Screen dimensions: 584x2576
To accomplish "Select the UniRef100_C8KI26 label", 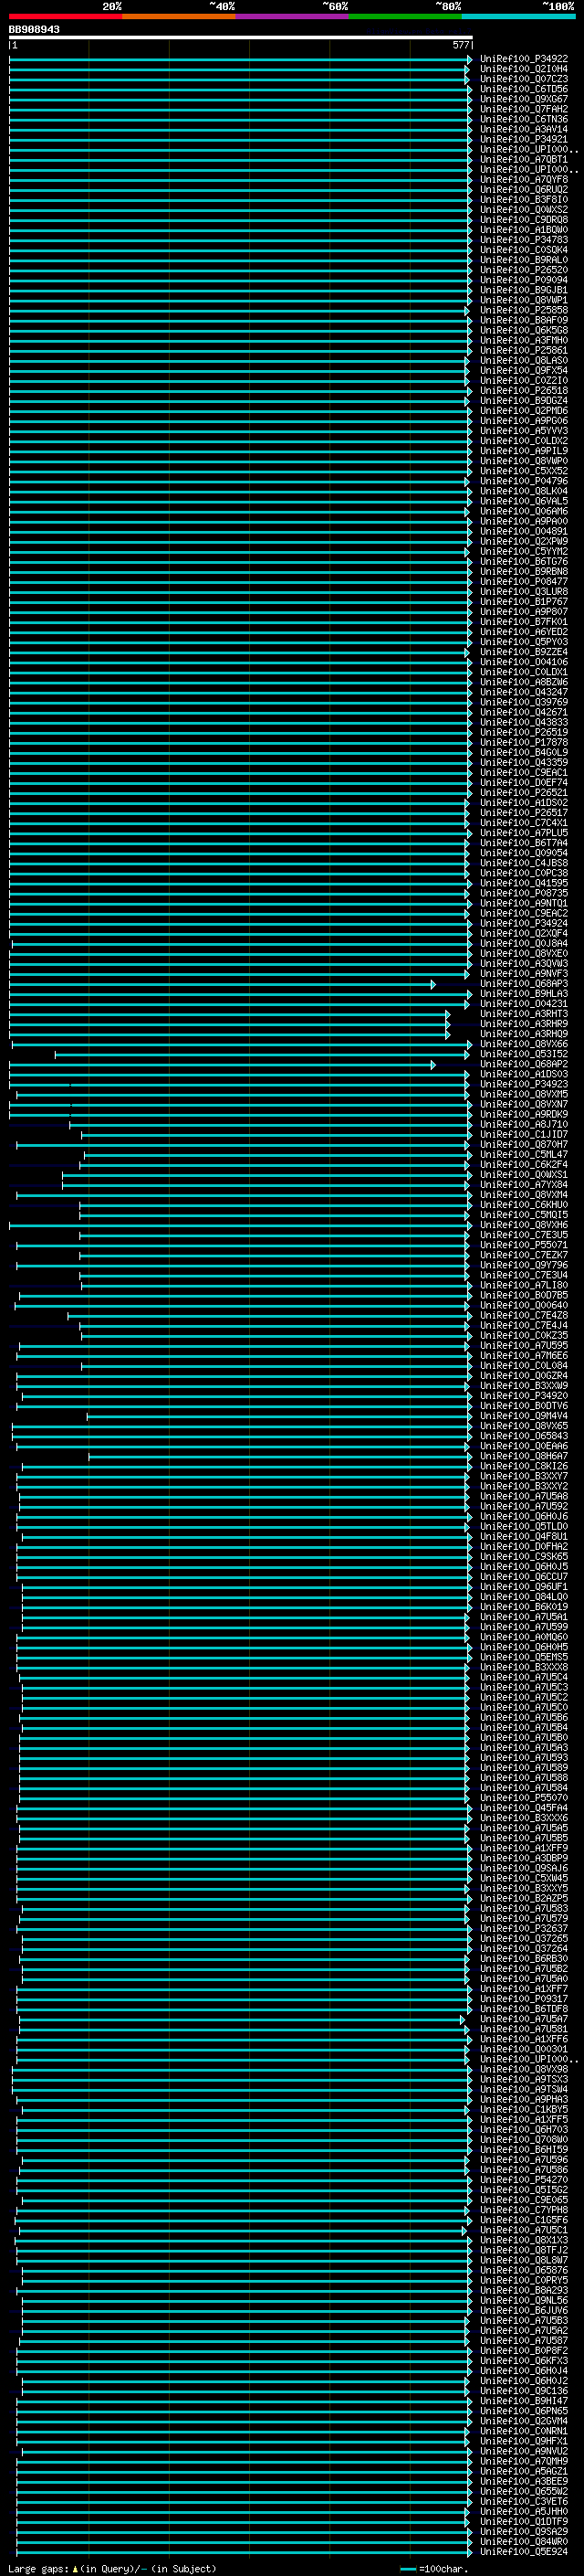I will (524, 1466).
